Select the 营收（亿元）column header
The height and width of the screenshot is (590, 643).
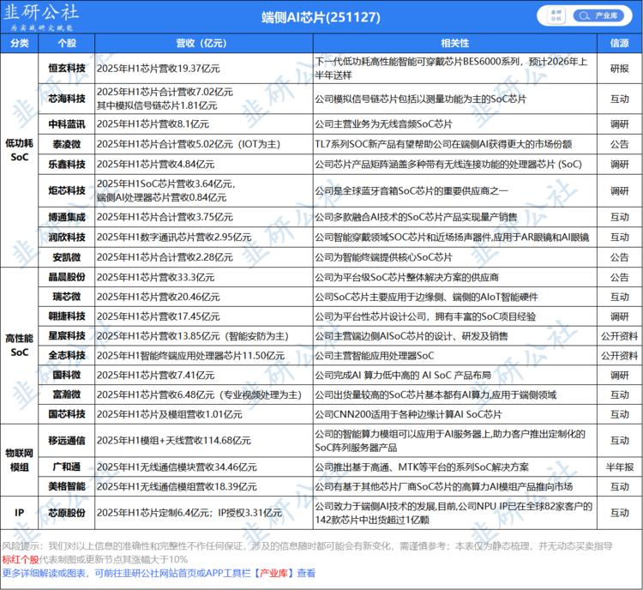tap(204, 43)
